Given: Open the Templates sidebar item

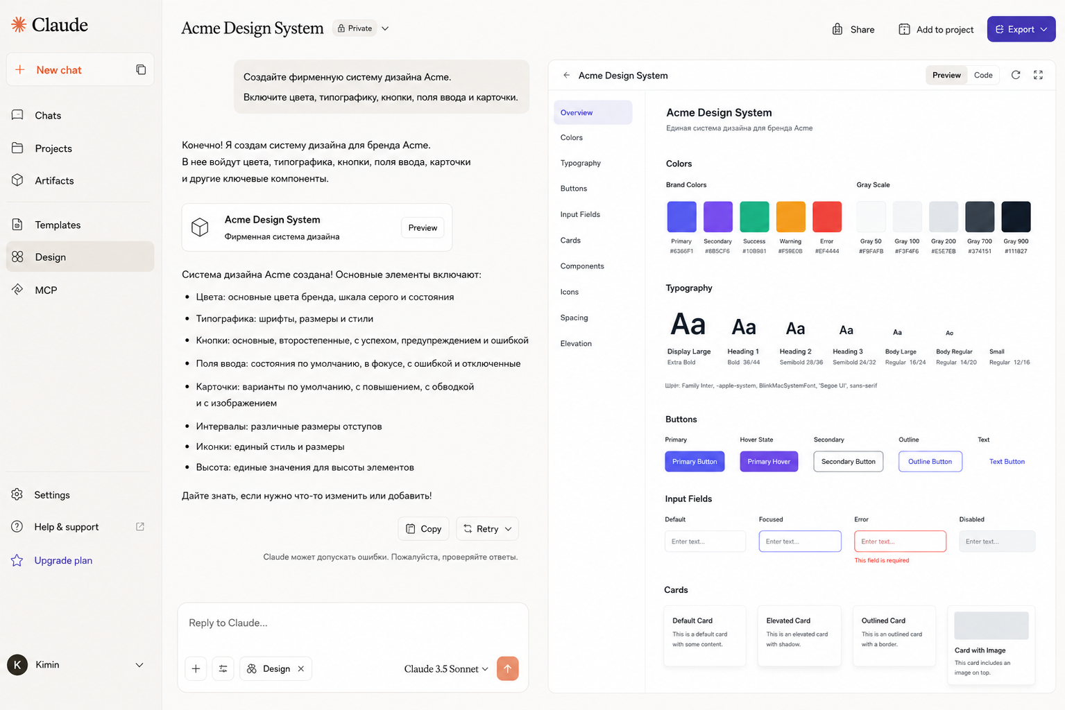Looking at the screenshot, I should 80,225.
